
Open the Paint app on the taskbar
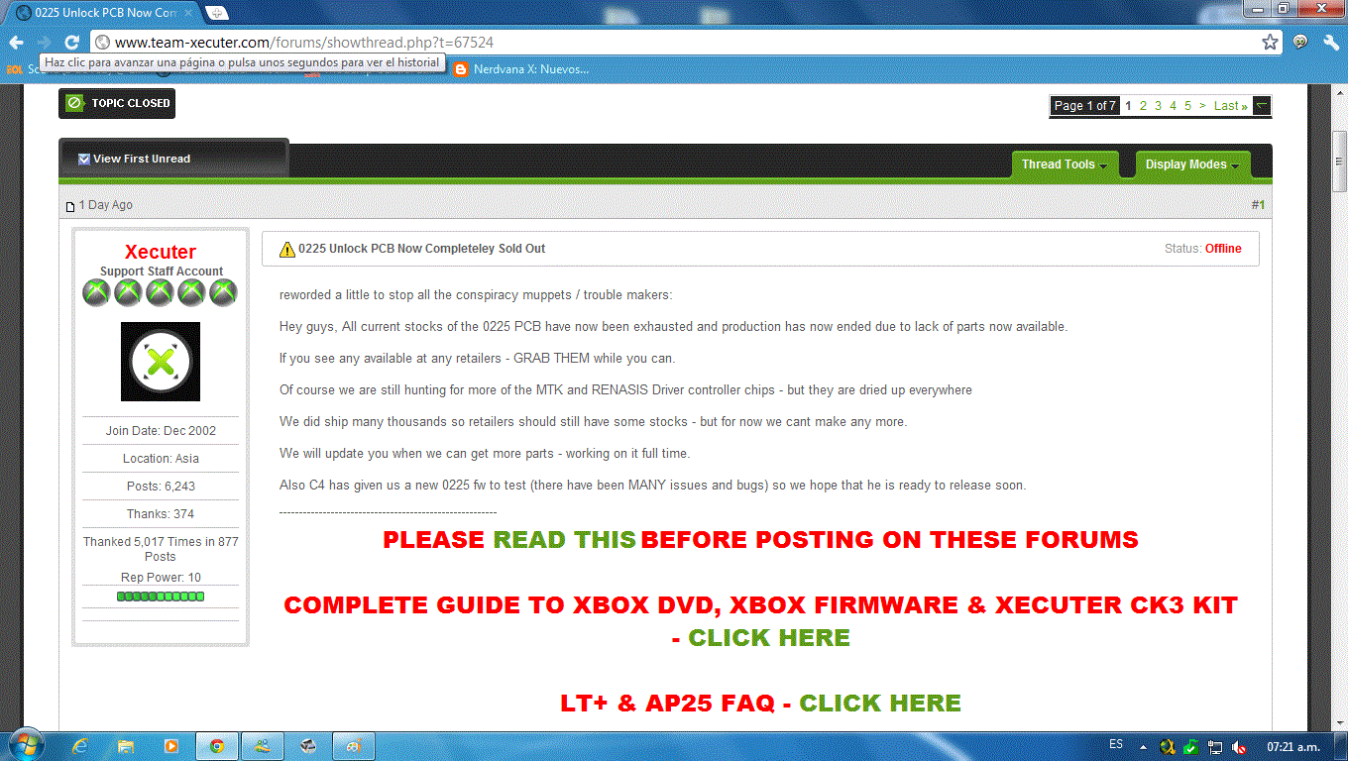click(352, 746)
